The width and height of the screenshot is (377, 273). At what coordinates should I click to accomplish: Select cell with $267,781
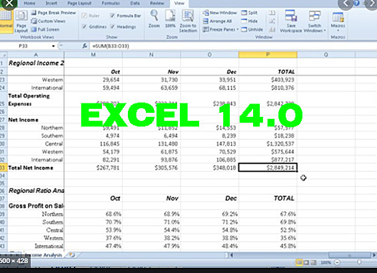coord(93,168)
